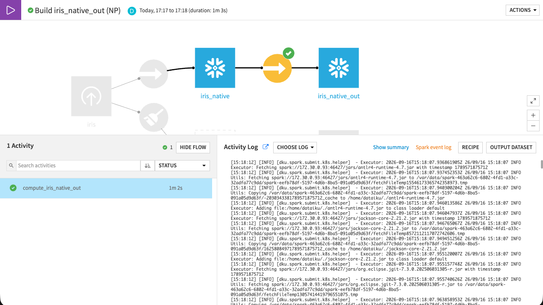Expand the STATUS filter dropdown
Screen dimensions: 543x305
coord(182,166)
